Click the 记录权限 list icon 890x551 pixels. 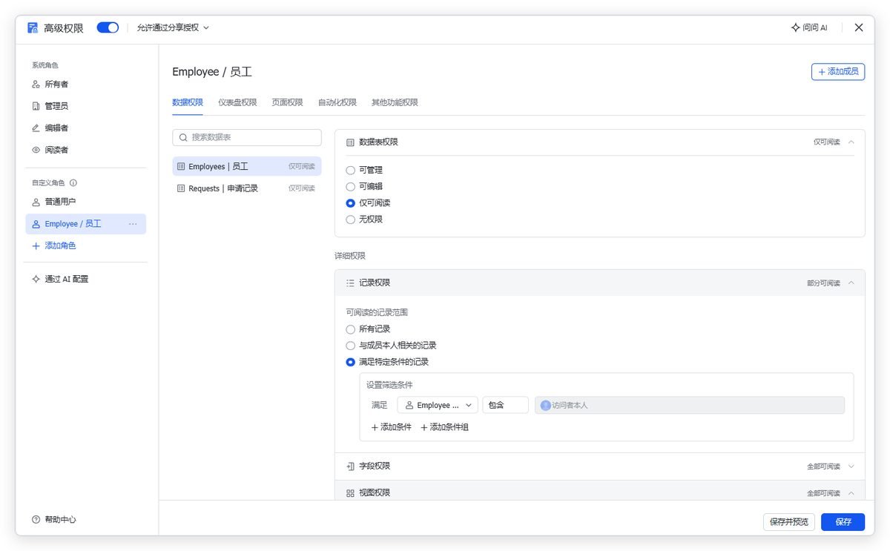(x=350, y=283)
